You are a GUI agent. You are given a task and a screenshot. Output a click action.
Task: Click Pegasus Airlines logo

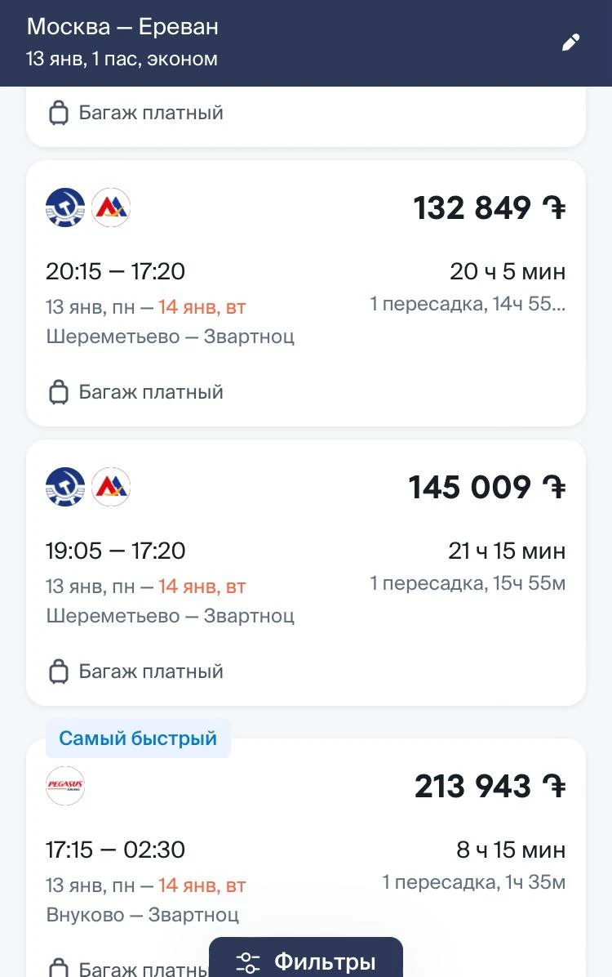pyautogui.click(x=65, y=785)
